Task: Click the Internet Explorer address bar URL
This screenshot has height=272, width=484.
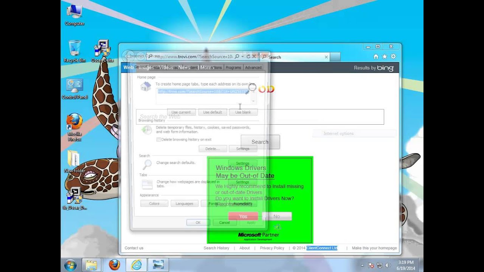Action: point(193,57)
